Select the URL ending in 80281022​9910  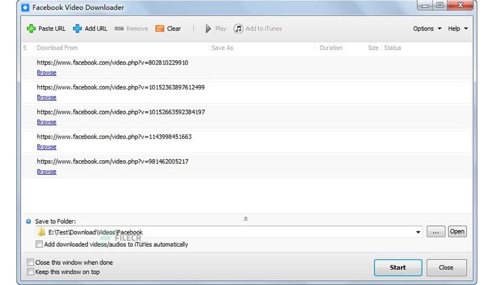pyautogui.click(x=112, y=62)
